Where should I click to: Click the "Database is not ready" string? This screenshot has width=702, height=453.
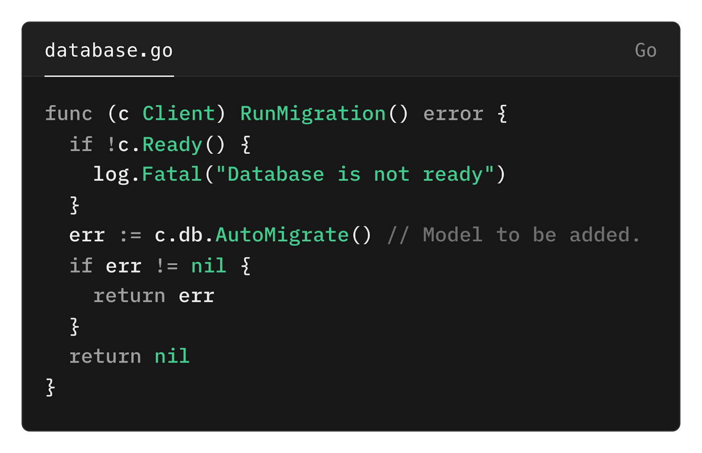coord(355,174)
